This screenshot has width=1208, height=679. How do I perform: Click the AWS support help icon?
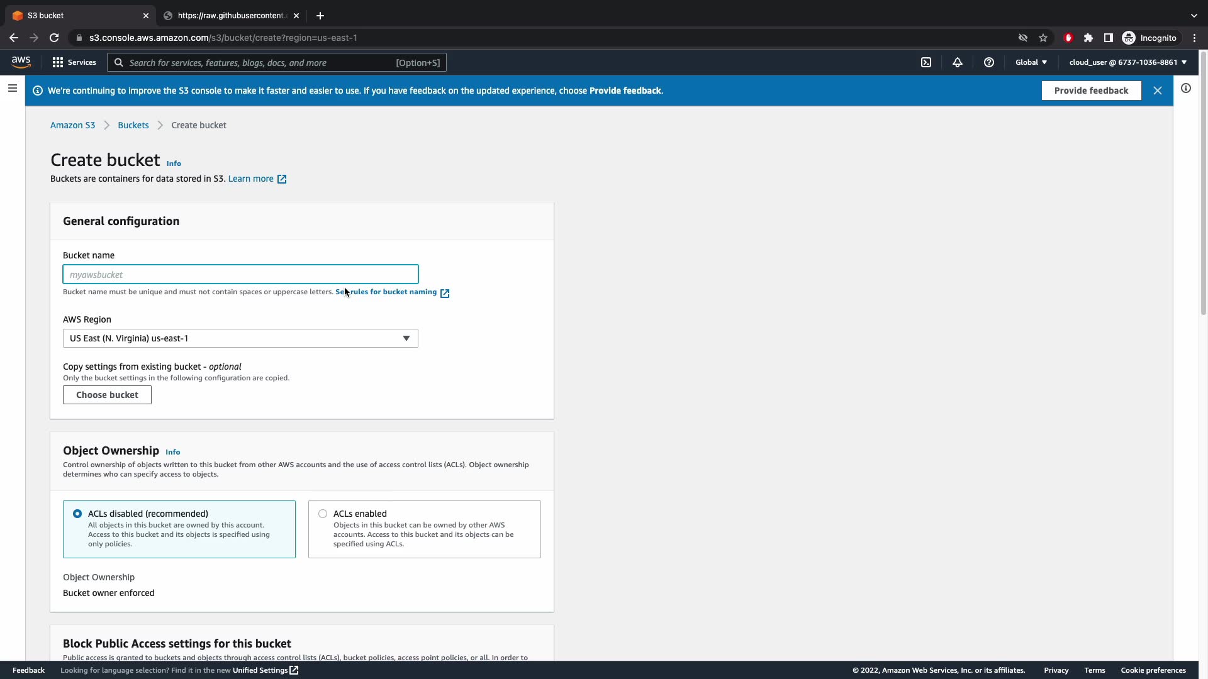pyautogui.click(x=988, y=62)
